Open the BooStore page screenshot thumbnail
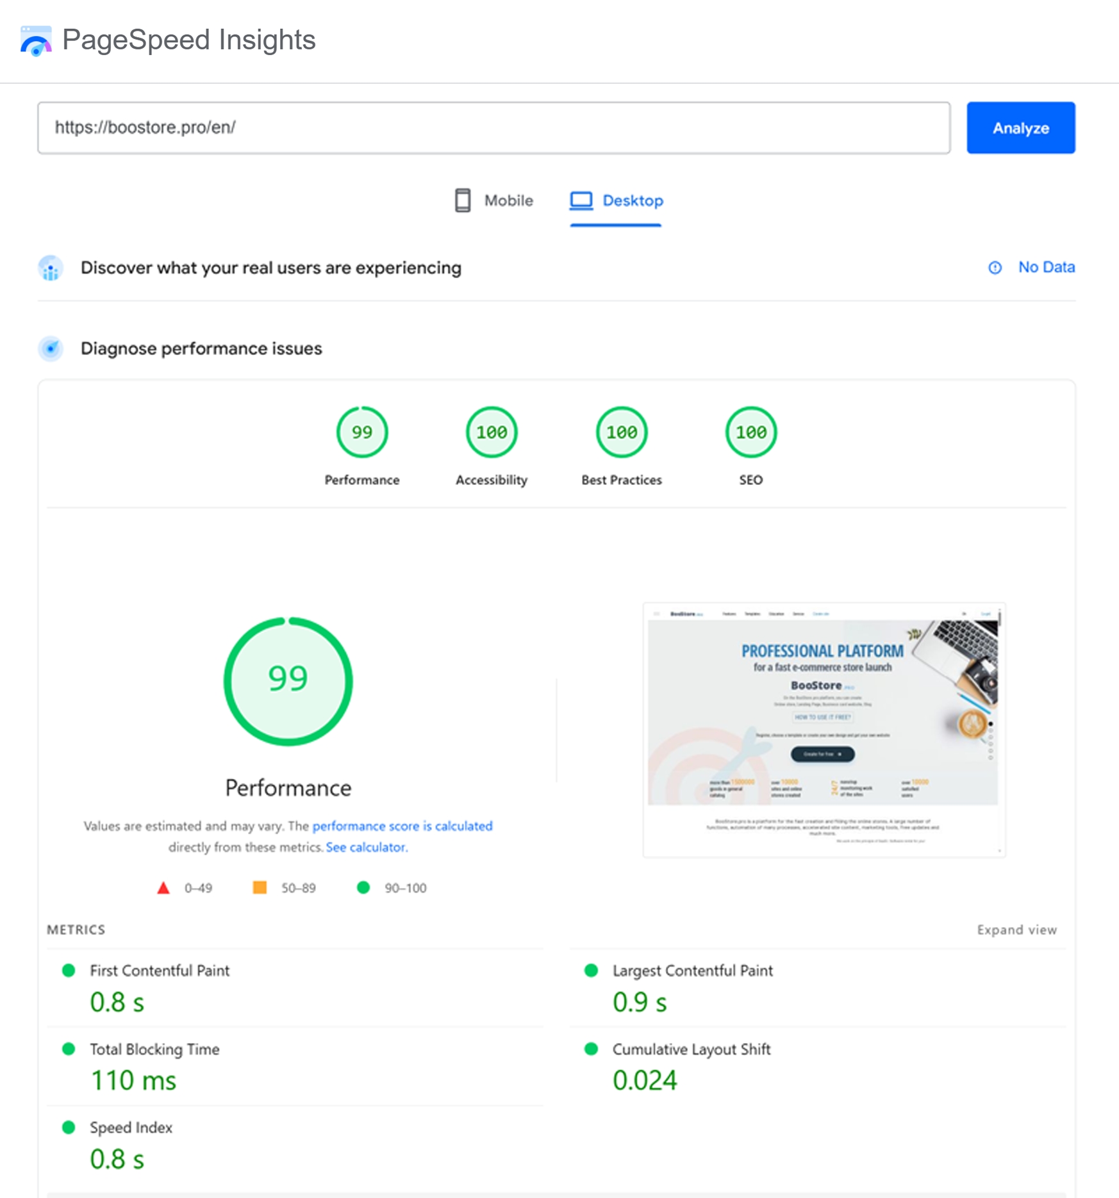Screen dimensions: 1119x1198 (x=824, y=729)
